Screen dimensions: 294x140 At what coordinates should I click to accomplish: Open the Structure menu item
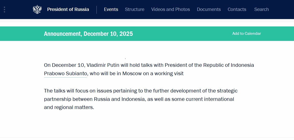[x=134, y=9]
